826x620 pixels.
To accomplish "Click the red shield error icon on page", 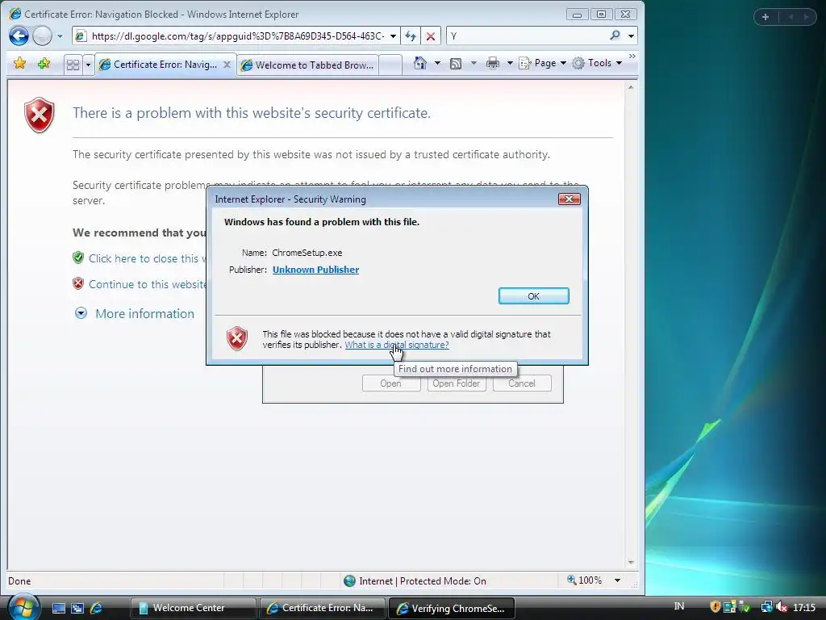I will [40, 115].
